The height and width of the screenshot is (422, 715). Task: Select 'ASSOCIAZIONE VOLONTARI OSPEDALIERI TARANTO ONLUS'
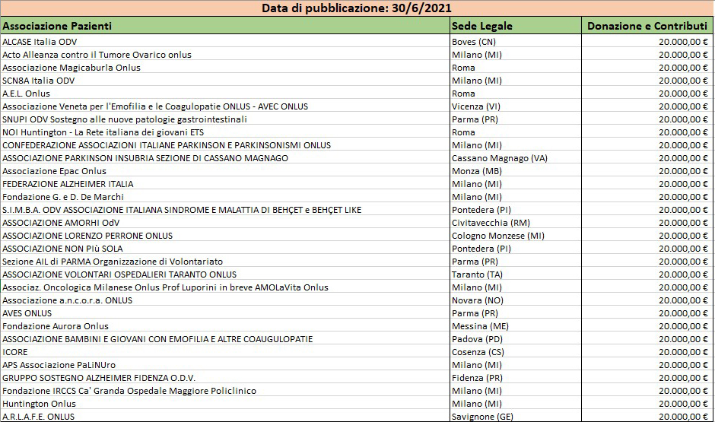coord(225,274)
